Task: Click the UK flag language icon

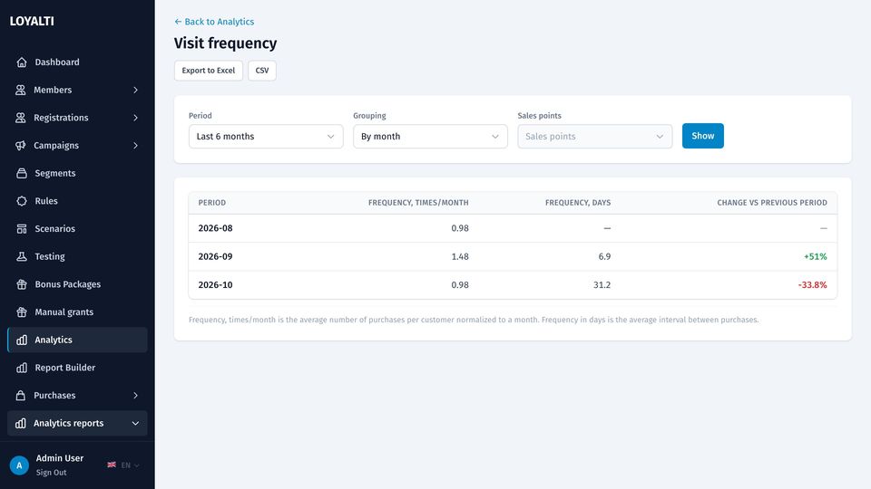Action: (112, 465)
